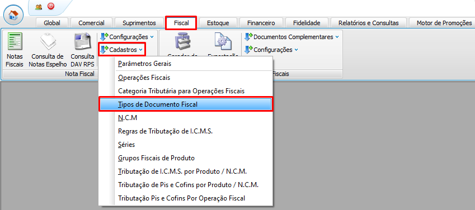Select Tipos de Documento Fiscal
Viewport: 475px width, 210px height.
[186, 104]
